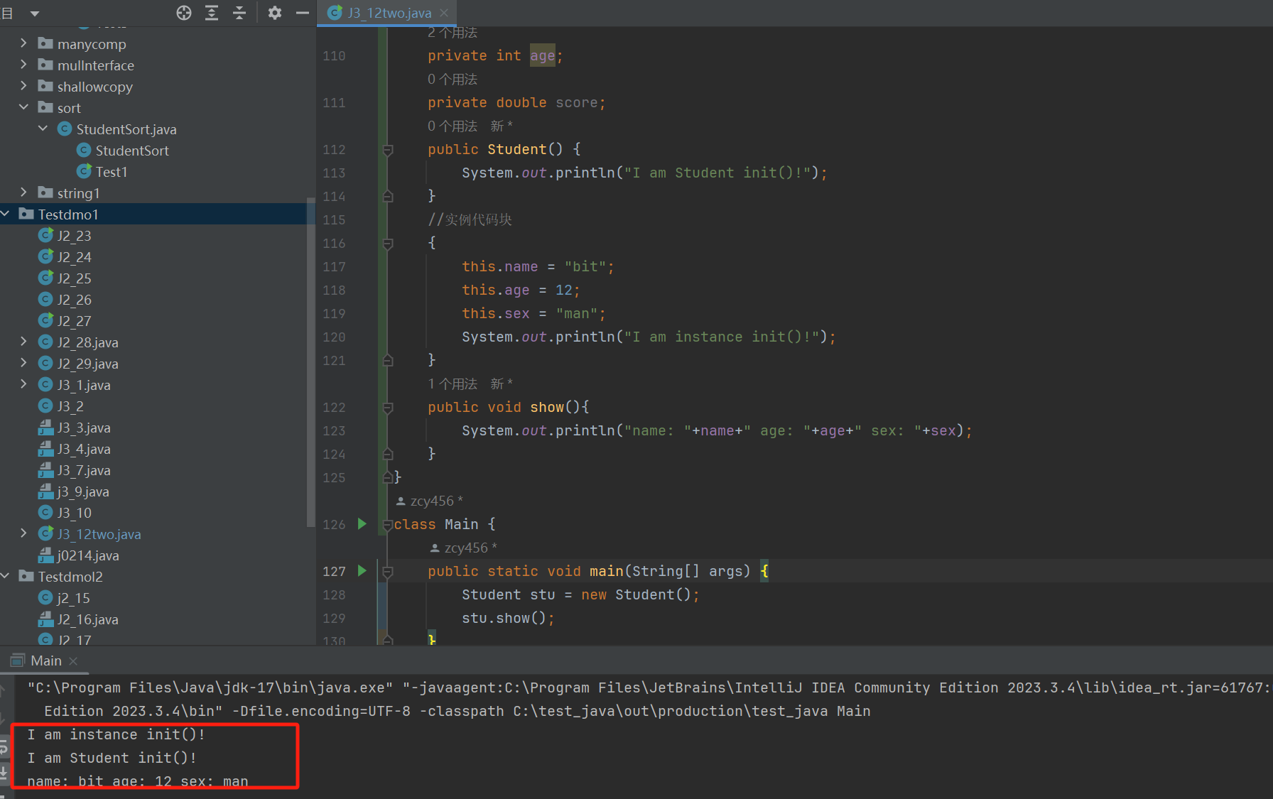Viewport: 1273px width, 799px height.
Task: Run the Main class from gutter
Action: click(362, 524)
